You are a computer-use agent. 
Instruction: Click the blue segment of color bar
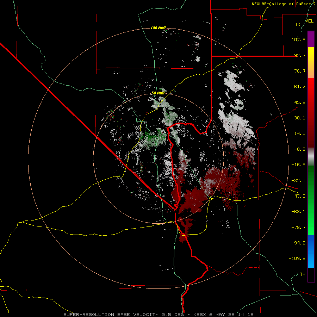[311, 251]
